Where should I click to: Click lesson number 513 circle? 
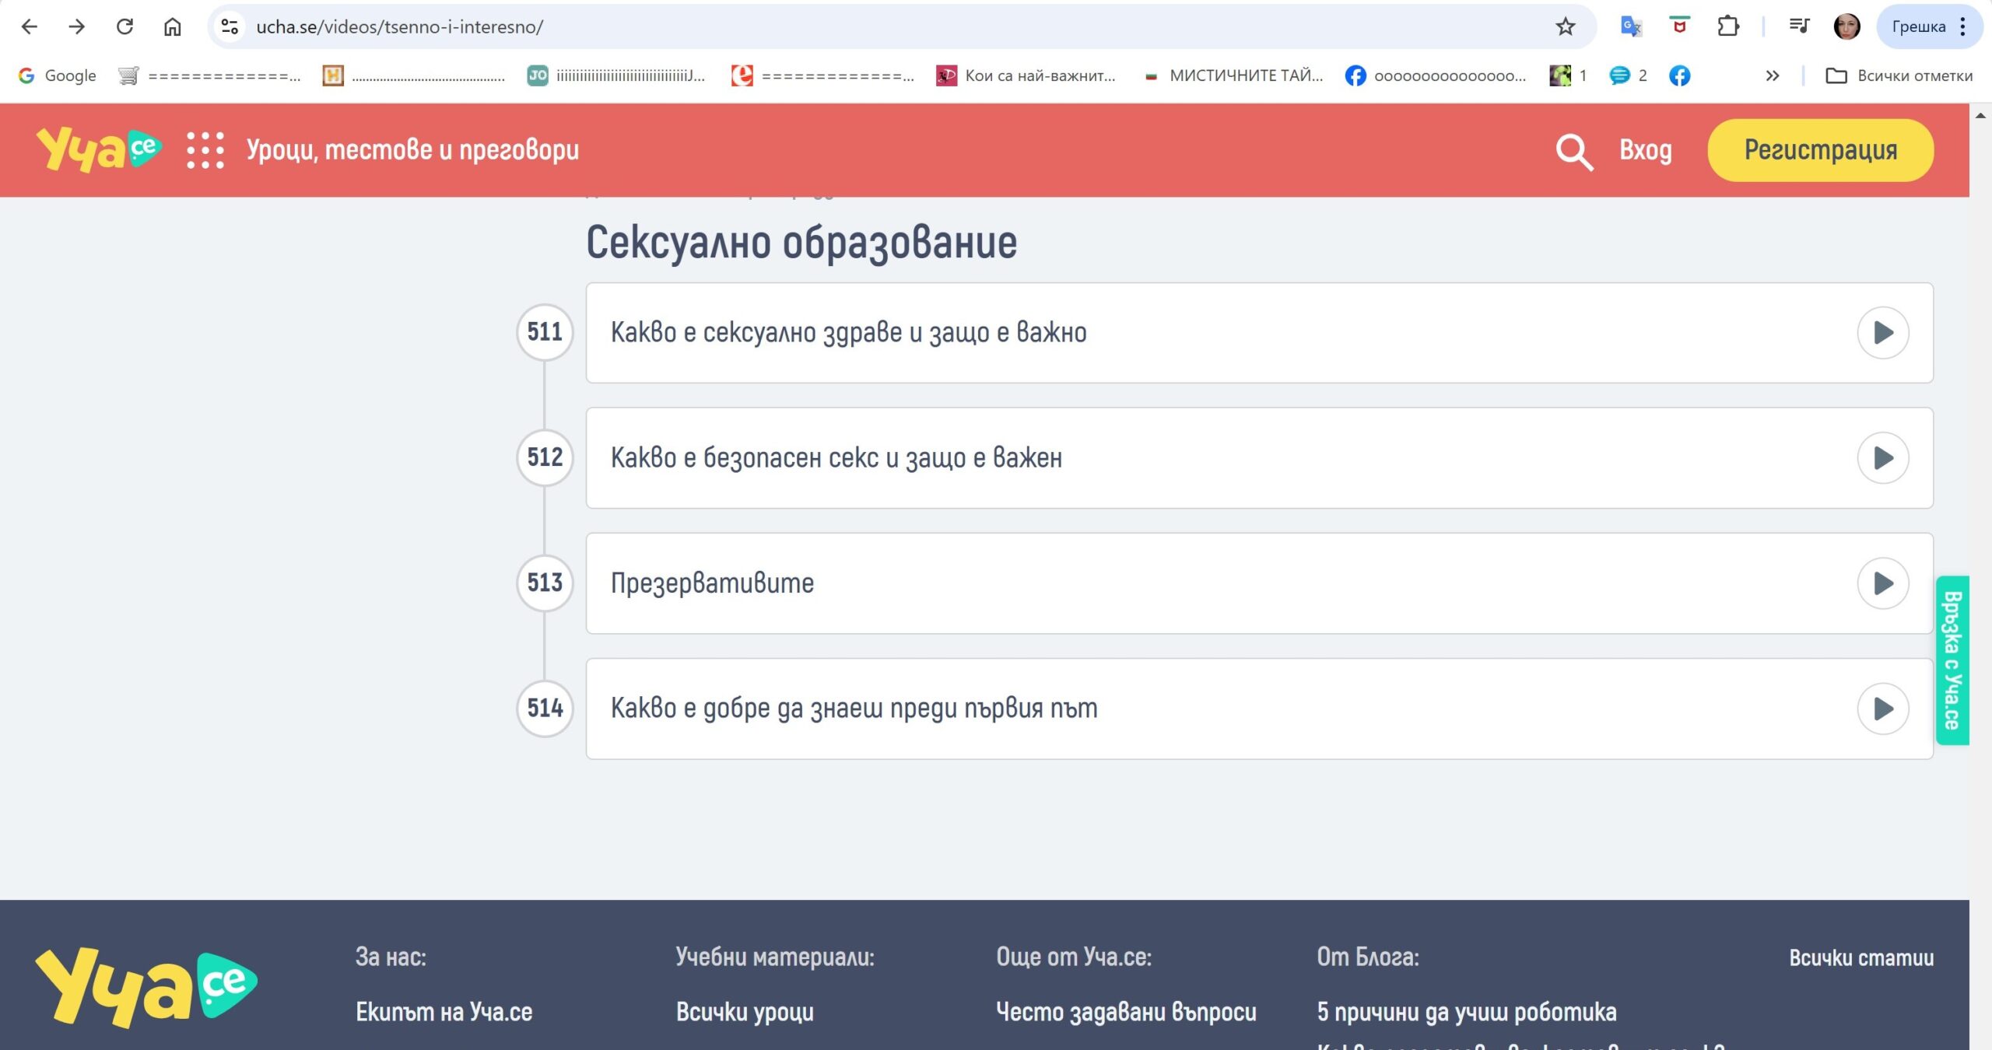tap(545, 583)
